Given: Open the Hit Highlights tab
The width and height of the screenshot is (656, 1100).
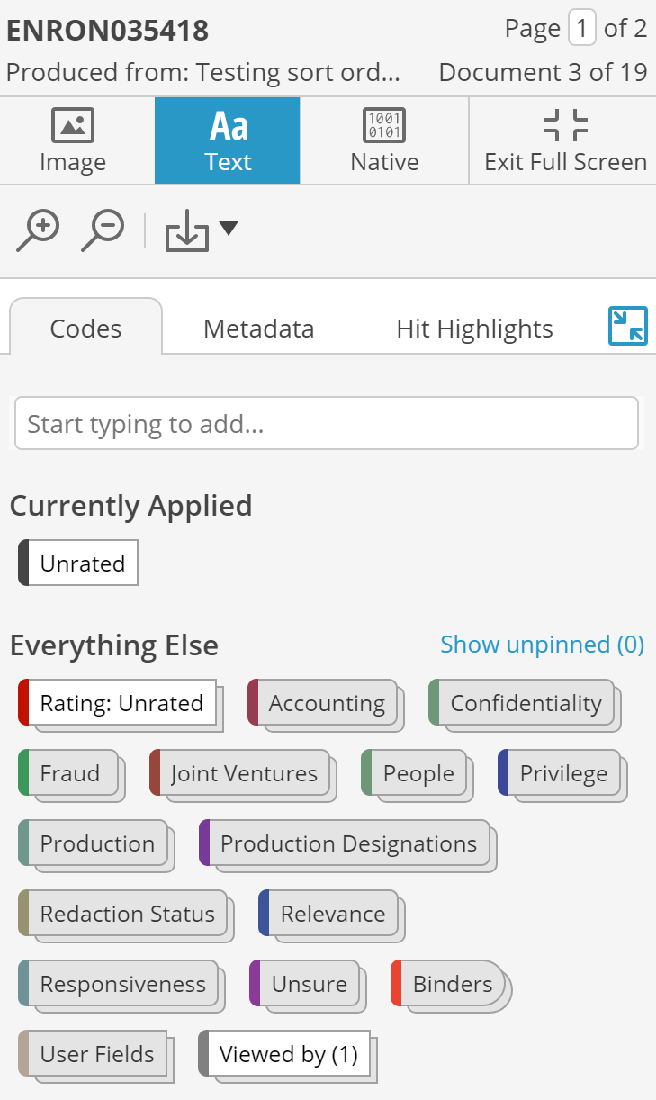Looking at the screenshot, I should click(x=474, y=329).
